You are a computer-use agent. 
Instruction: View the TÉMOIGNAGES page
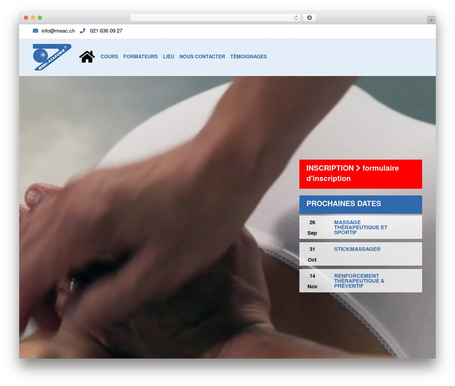click(x=248, y=57)
